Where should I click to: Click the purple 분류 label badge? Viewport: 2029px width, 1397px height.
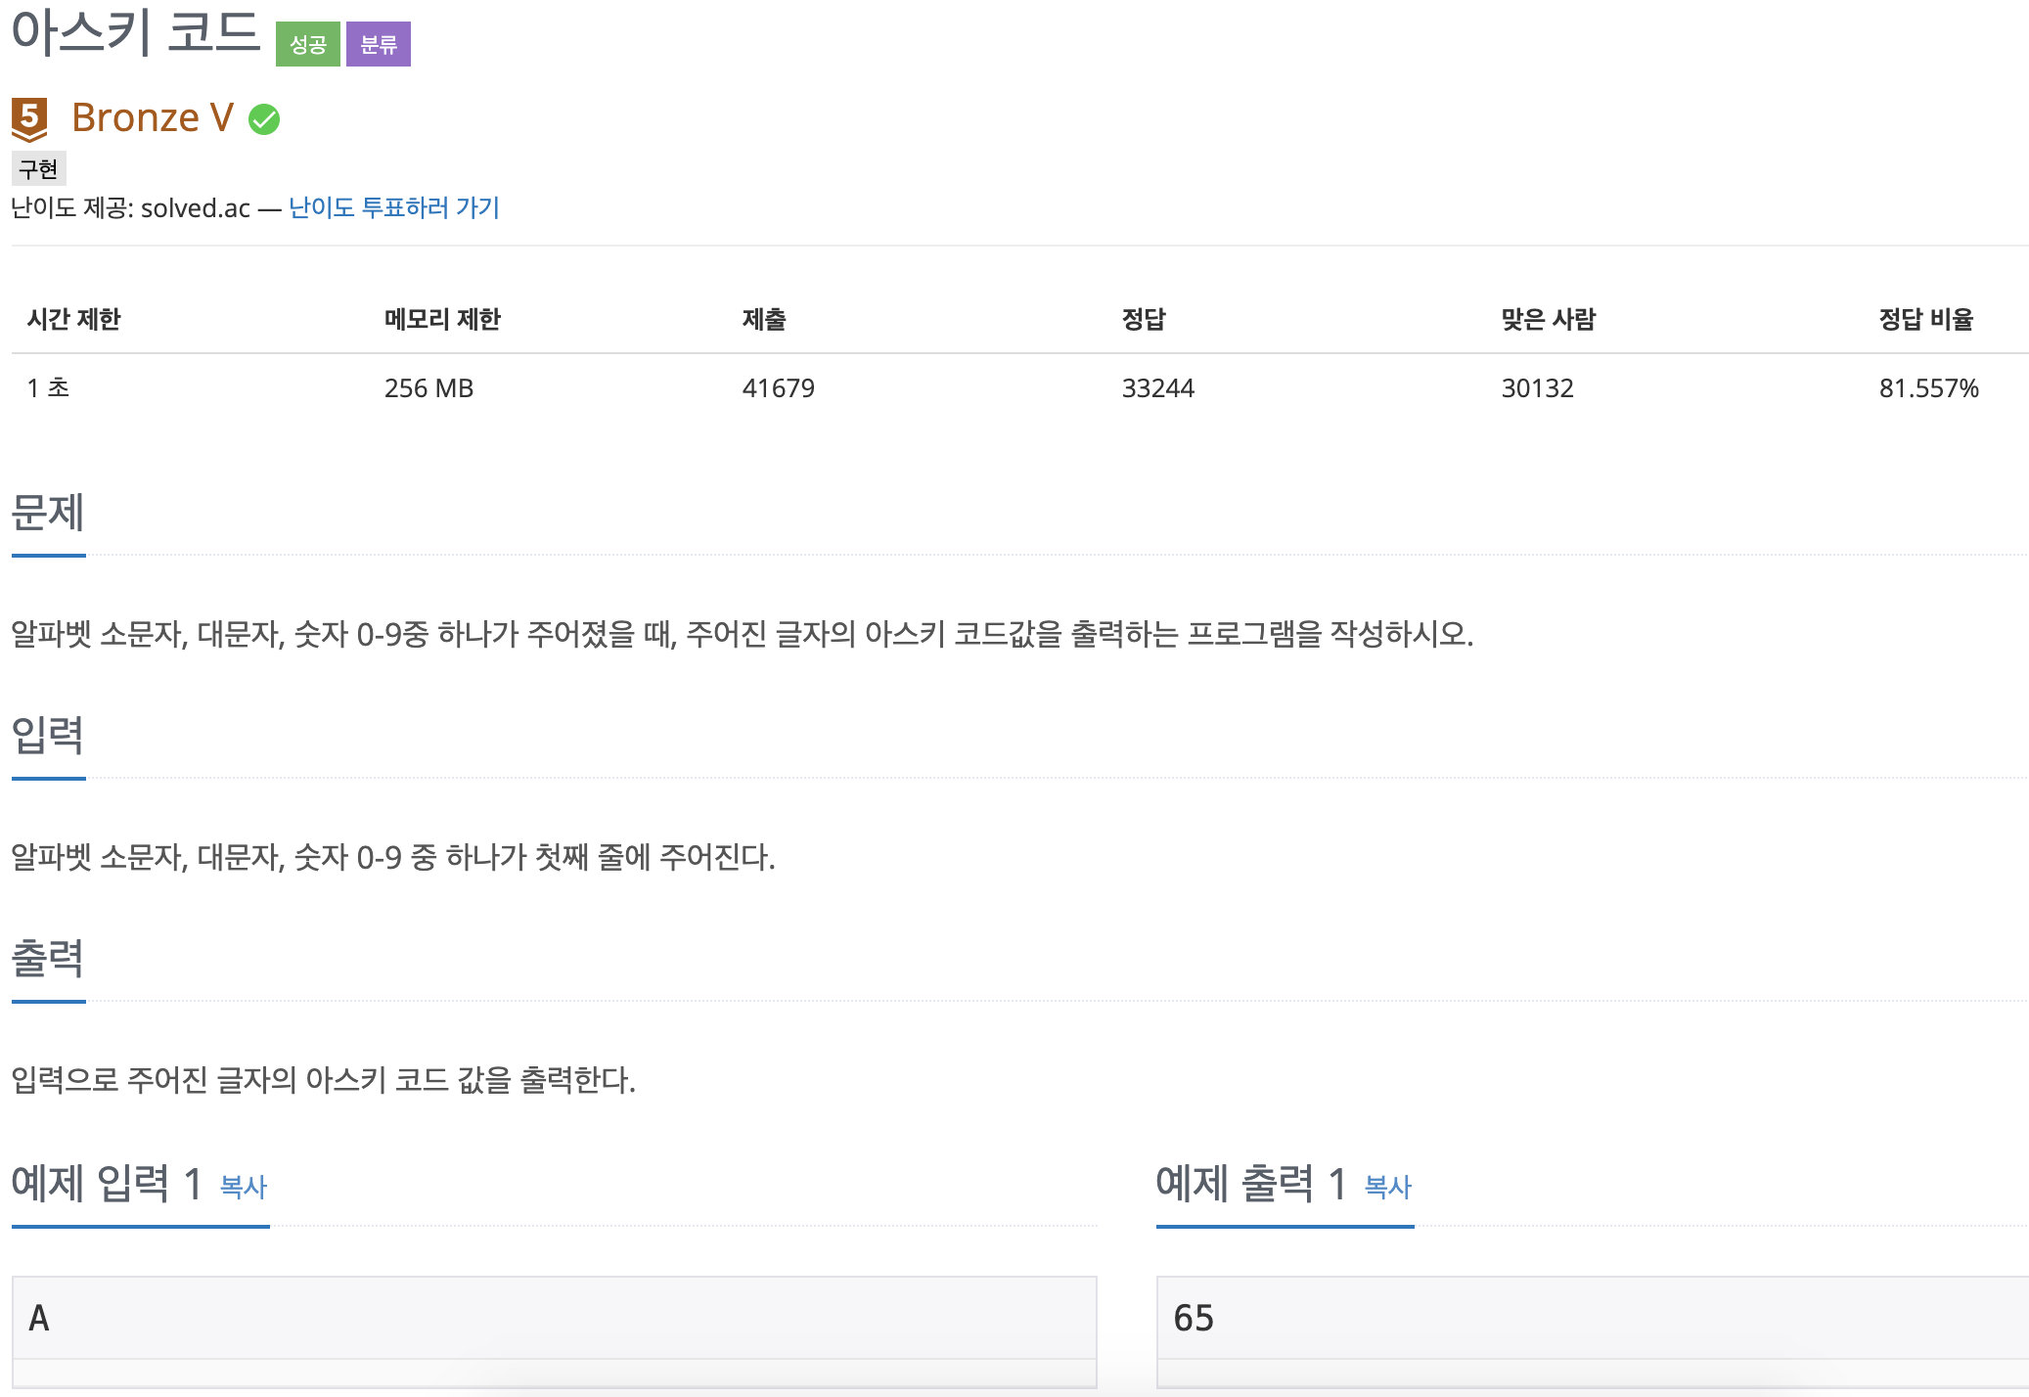click(x=379, y=44)
